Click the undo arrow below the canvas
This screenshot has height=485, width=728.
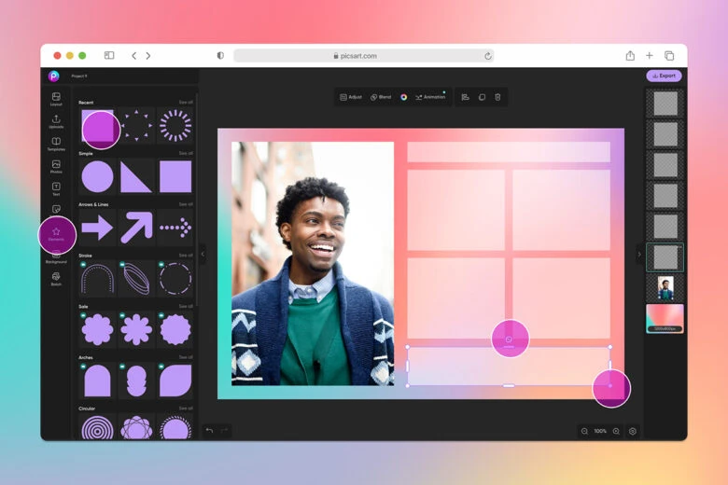pyautogui.click(x=209, y=431)
